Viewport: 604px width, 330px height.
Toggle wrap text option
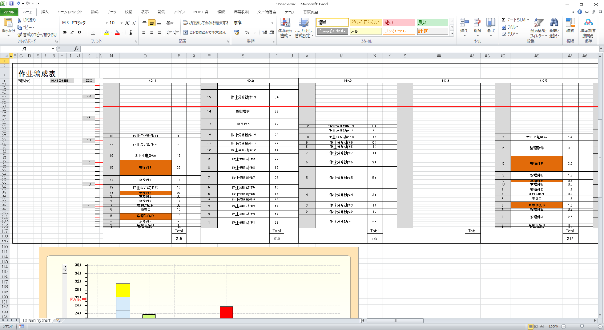click(206, 23)
